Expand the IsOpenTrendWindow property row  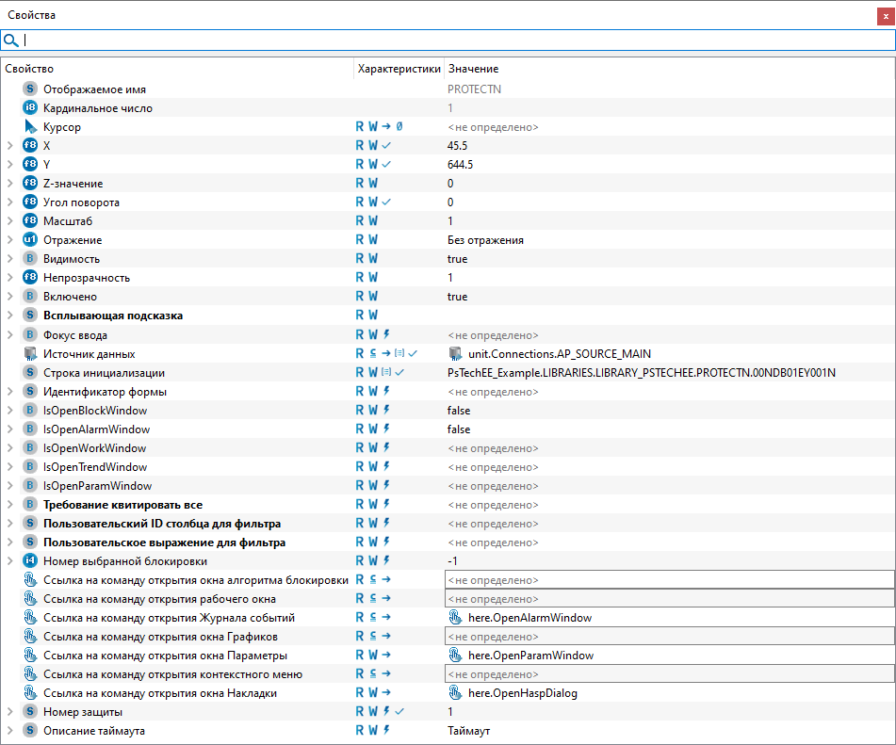coord(9,467)
